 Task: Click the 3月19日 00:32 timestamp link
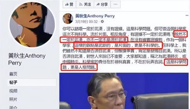[86, 22]
